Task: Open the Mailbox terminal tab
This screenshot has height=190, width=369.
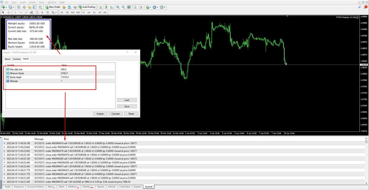Action: pyautogui.click(x=74, y=187)
